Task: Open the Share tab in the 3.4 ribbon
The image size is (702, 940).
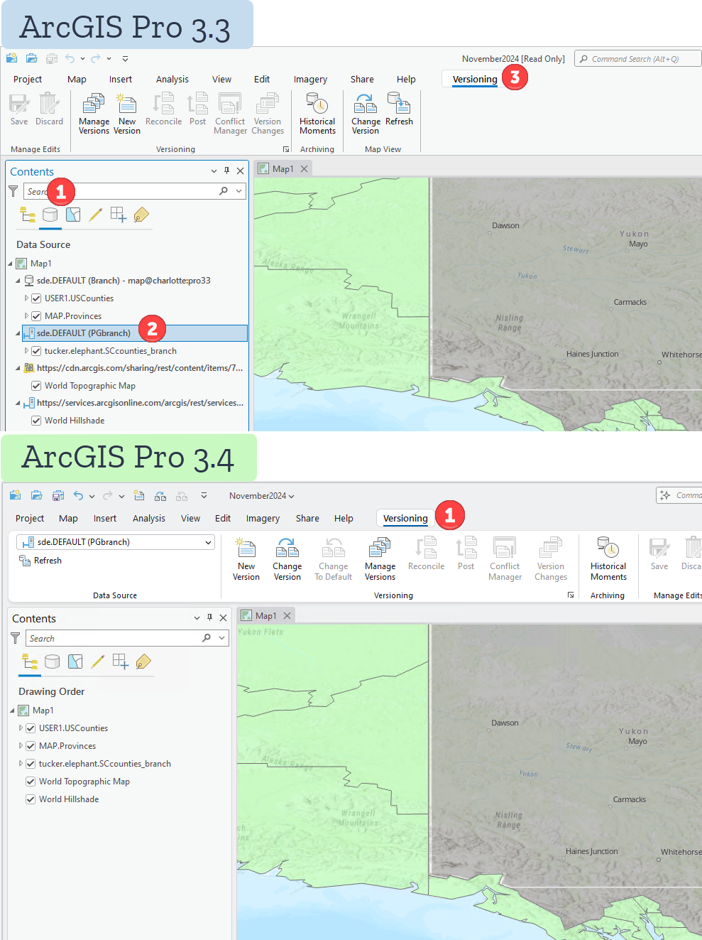Action: click(307, 519)
